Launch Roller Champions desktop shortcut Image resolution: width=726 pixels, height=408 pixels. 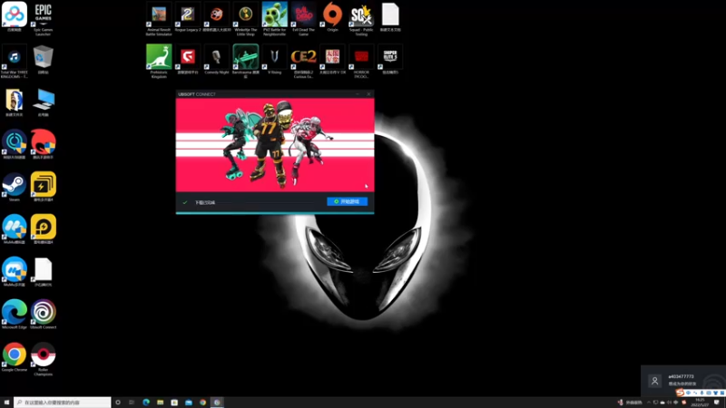43,359
